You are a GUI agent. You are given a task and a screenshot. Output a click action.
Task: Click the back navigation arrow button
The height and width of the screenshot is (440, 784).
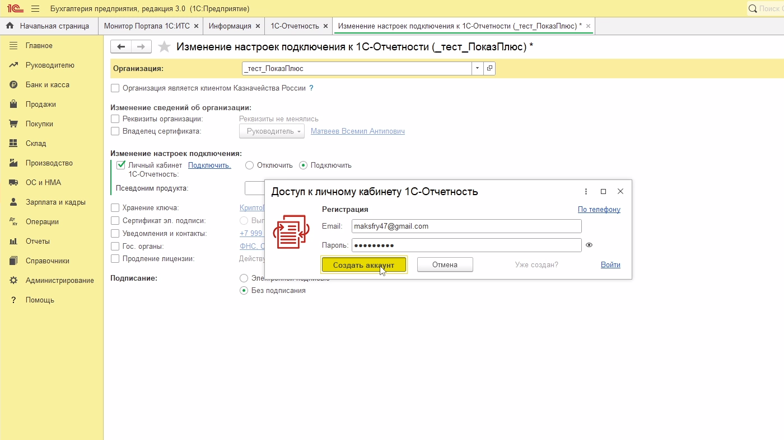tap(121, 47)
